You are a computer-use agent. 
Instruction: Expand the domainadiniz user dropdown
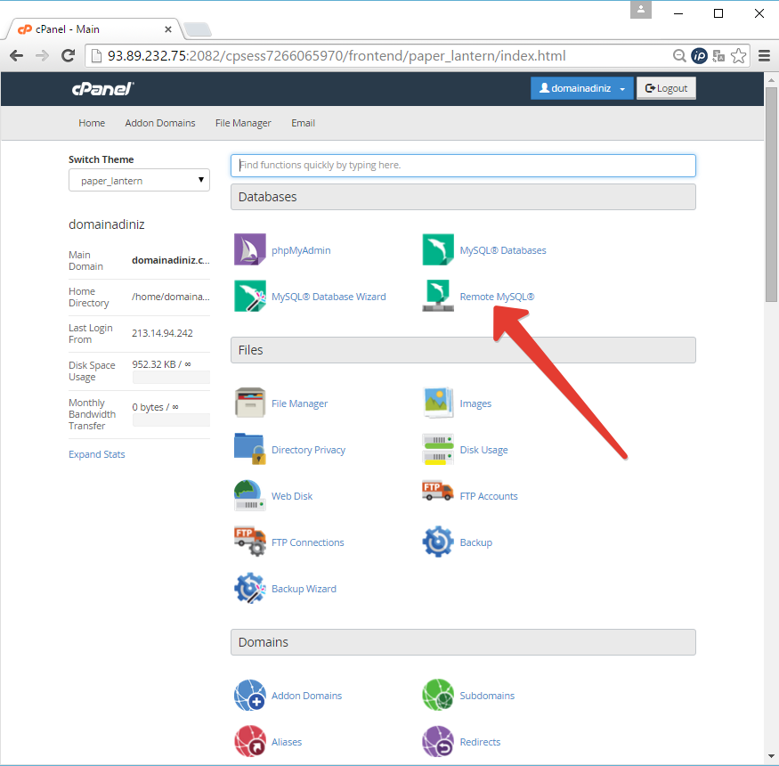click(581, 88)
